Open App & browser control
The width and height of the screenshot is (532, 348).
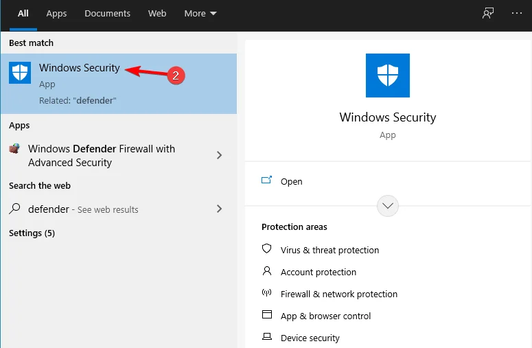tap(325, 316)
